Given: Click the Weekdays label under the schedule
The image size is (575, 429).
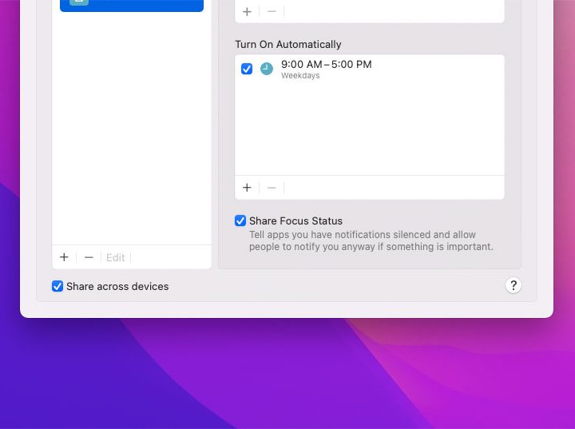Looking at the screenshot, I should (300, 76).
